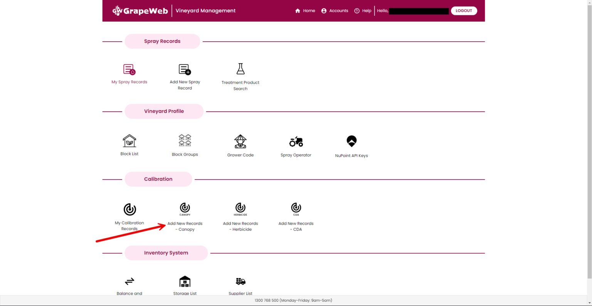Click the Spray Operator label

coord(296,155)
